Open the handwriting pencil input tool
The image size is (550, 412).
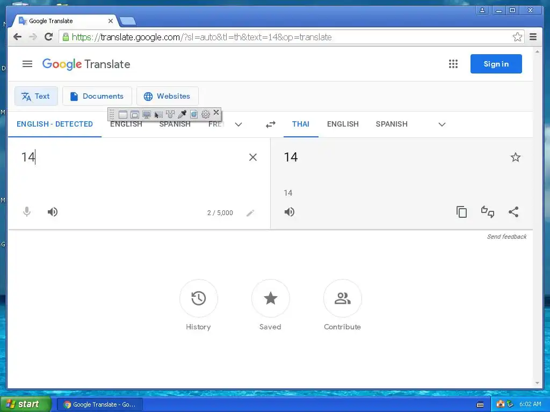click(250, 213)
